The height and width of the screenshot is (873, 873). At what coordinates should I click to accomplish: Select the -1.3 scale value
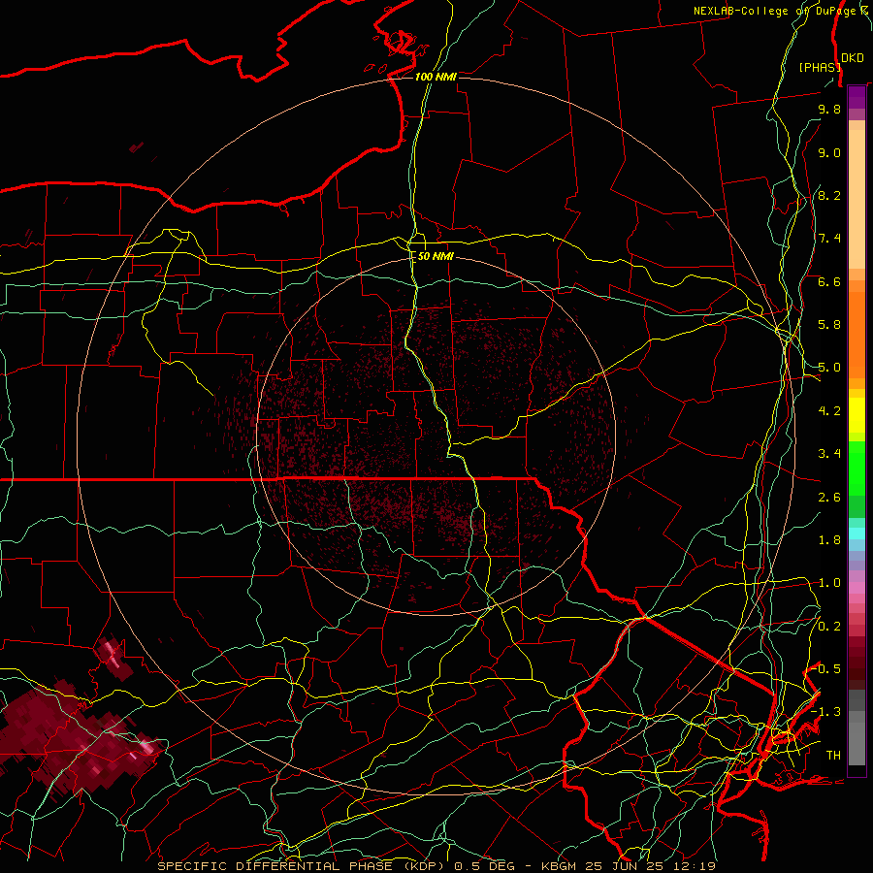(x=826, y=712)
